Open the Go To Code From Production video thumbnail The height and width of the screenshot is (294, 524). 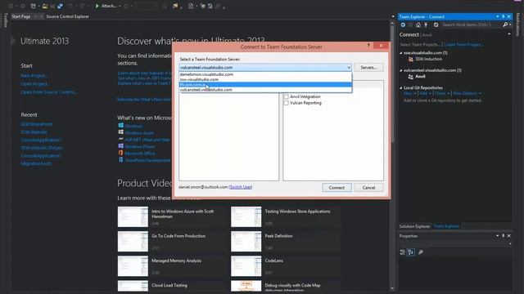click(133, 242)
